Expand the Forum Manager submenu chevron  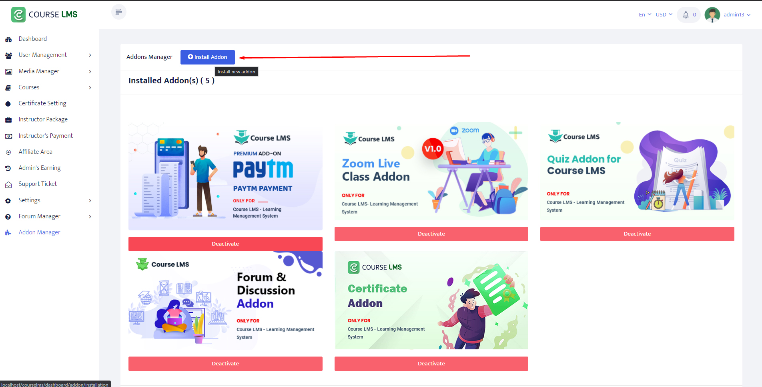click(90, 217)
